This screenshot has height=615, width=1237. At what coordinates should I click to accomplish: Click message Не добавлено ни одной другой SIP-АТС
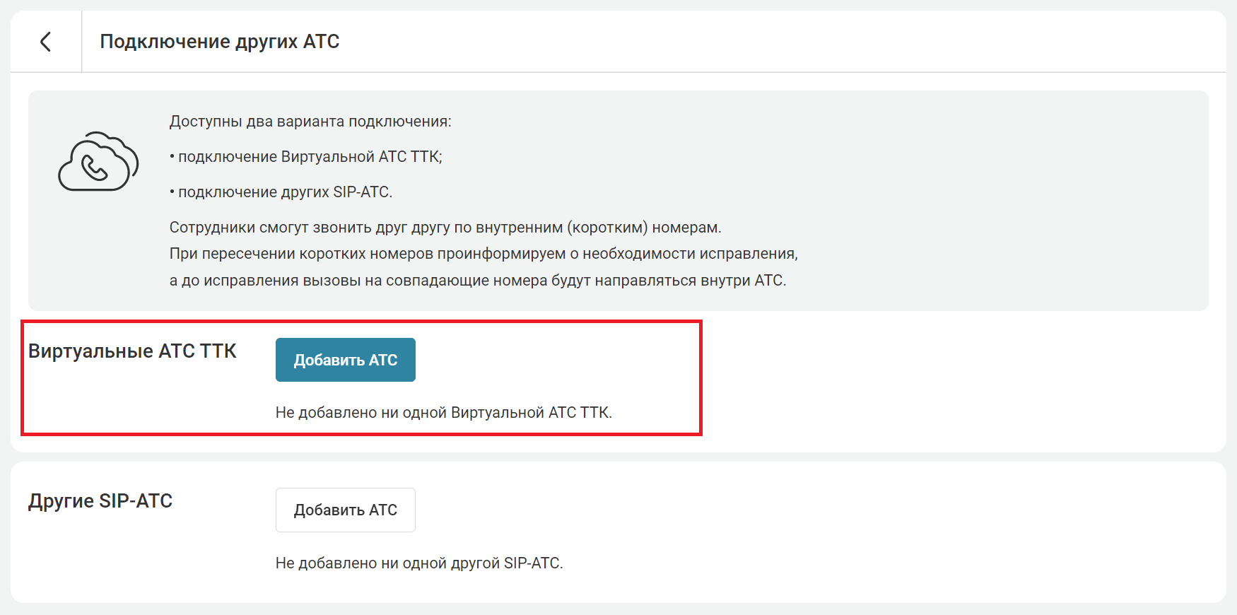pos(419,563)
